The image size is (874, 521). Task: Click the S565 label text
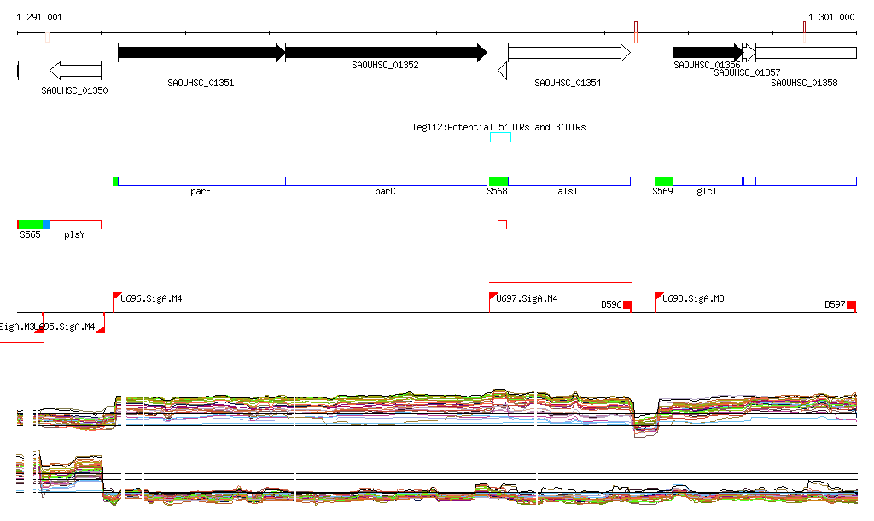(x=30, y=234)
